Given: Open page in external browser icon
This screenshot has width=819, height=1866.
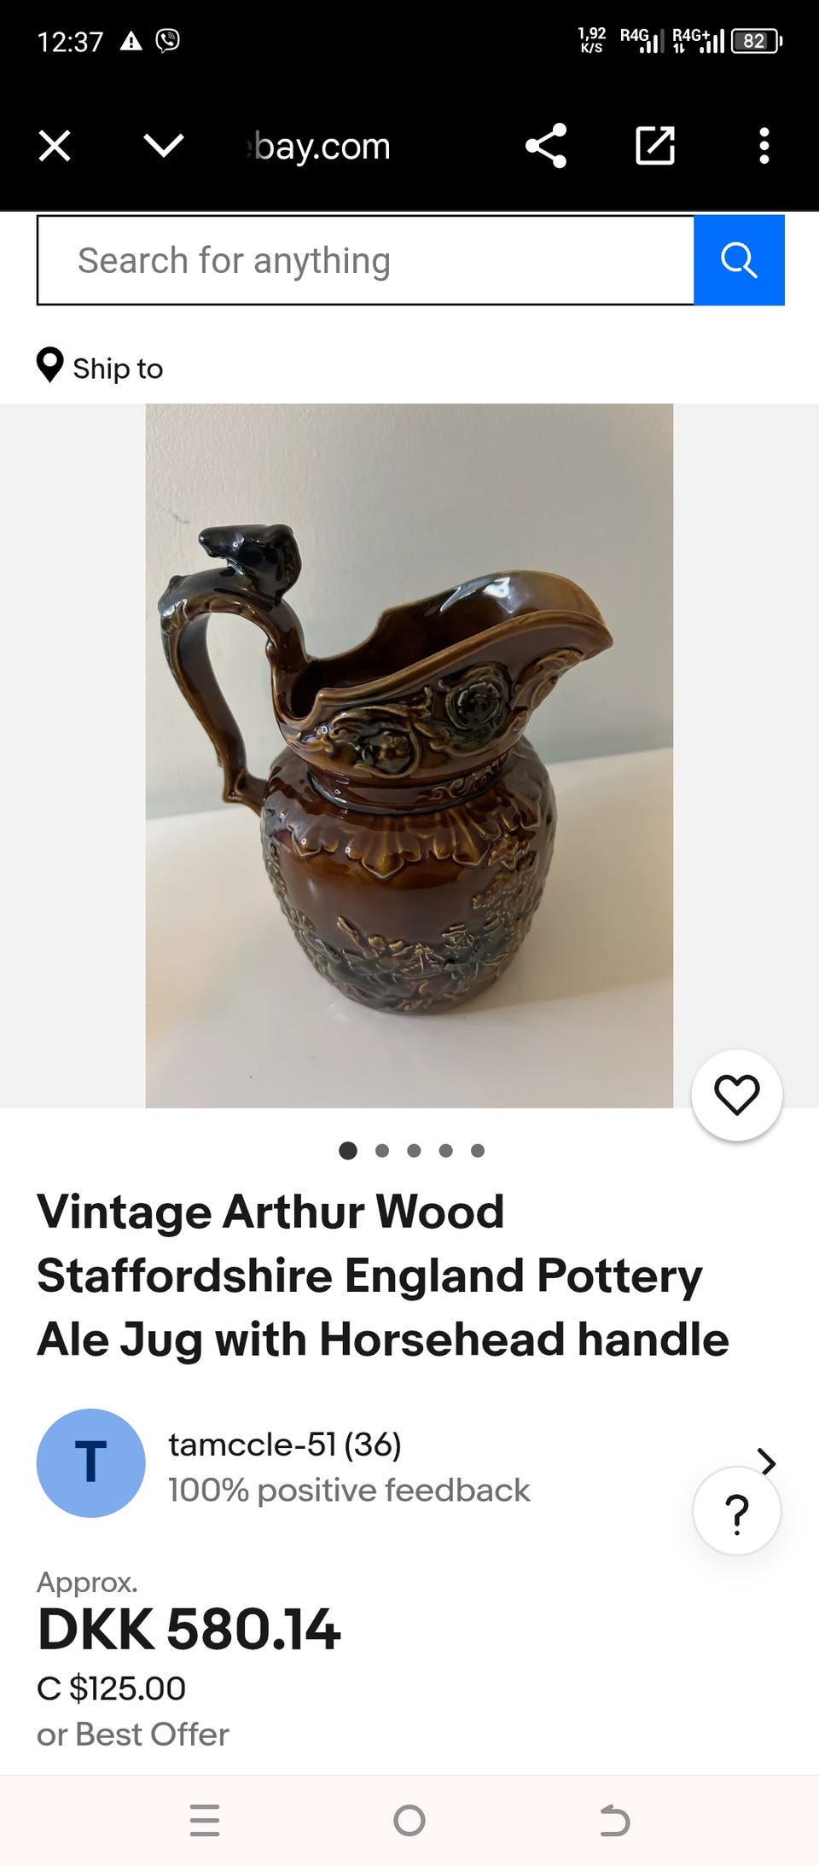Looking at the screenshot, I should point(655,146).
